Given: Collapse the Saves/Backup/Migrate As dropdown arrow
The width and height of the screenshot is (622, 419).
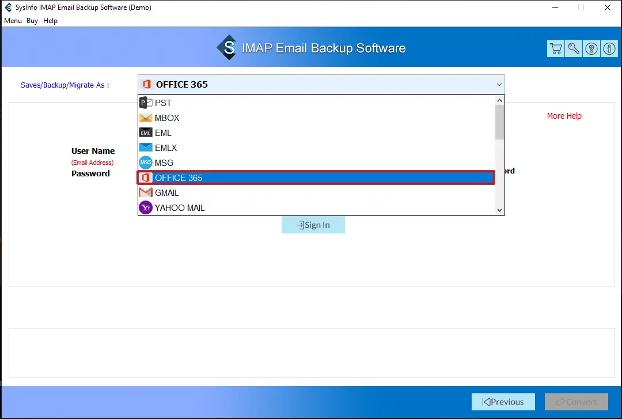Looking at the screenshot, I should [499, 85].
